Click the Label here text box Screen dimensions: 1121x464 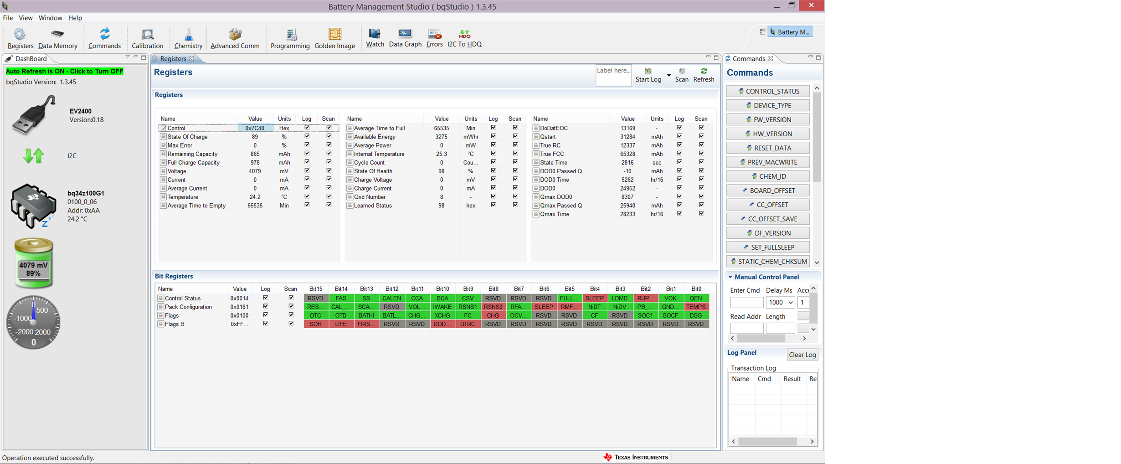(x=613, y=75)
